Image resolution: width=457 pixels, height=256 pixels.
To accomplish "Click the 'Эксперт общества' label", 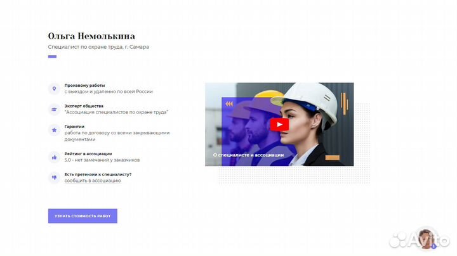I will [x=84, y=106].
